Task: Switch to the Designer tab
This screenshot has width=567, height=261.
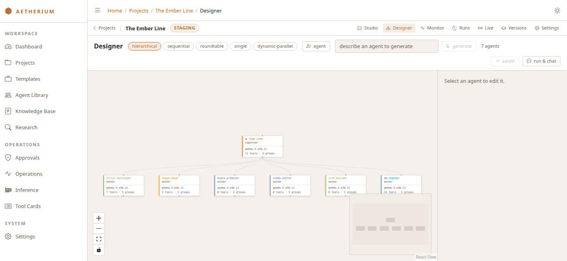Action: pos(399,28)
